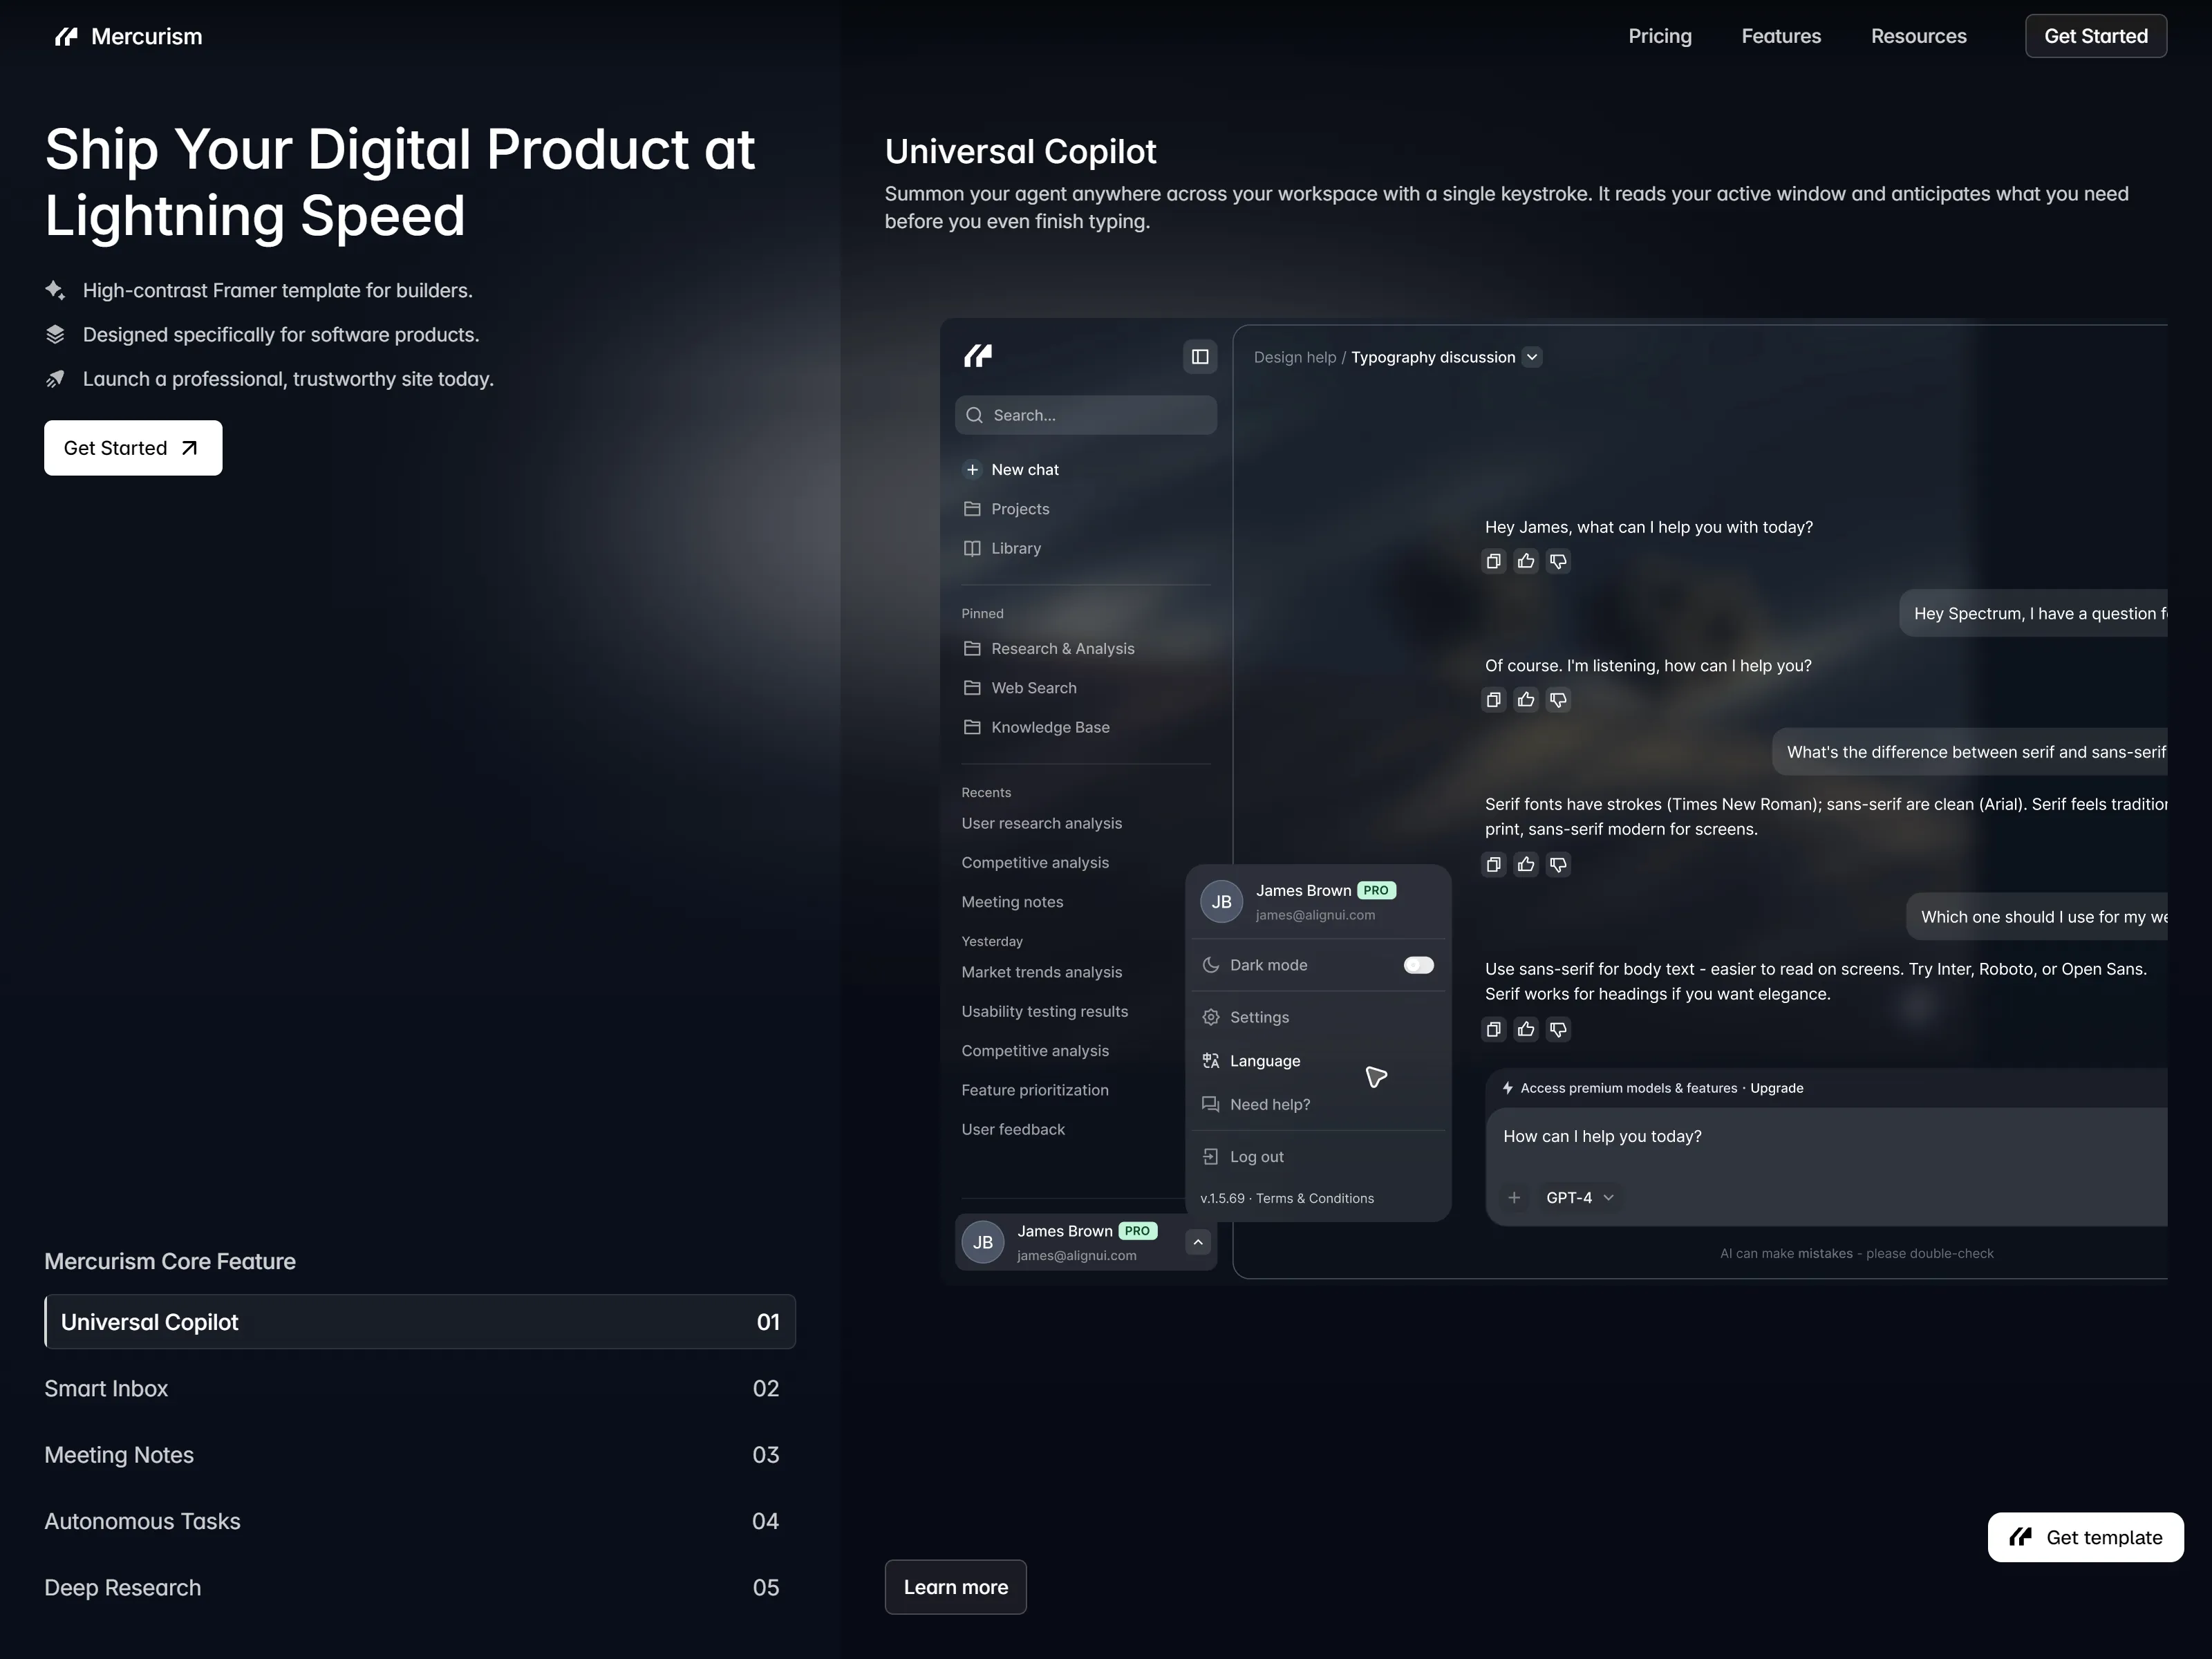Dislike the 'Use sans-serif for body text' answer
The image size is (2212, 1659).
[1558, 1029]
